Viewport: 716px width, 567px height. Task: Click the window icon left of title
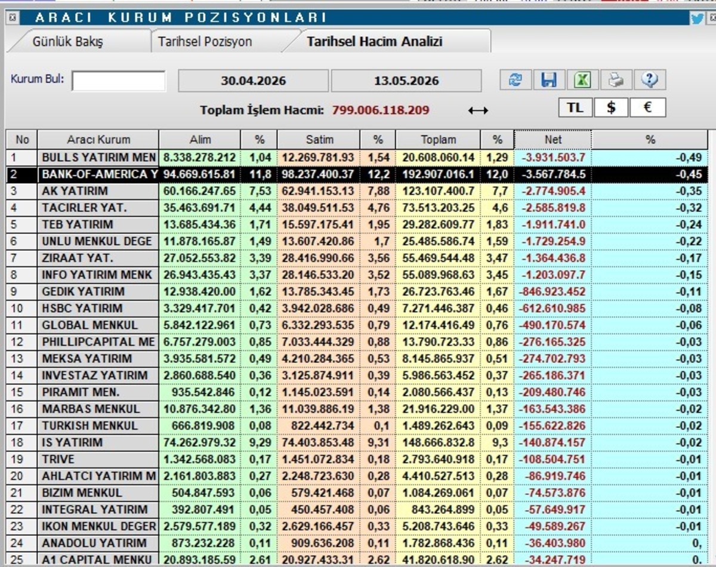13,18
